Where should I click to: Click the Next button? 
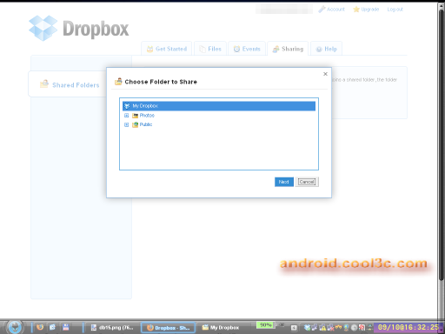pyautogui.click(x=284, y=182)
